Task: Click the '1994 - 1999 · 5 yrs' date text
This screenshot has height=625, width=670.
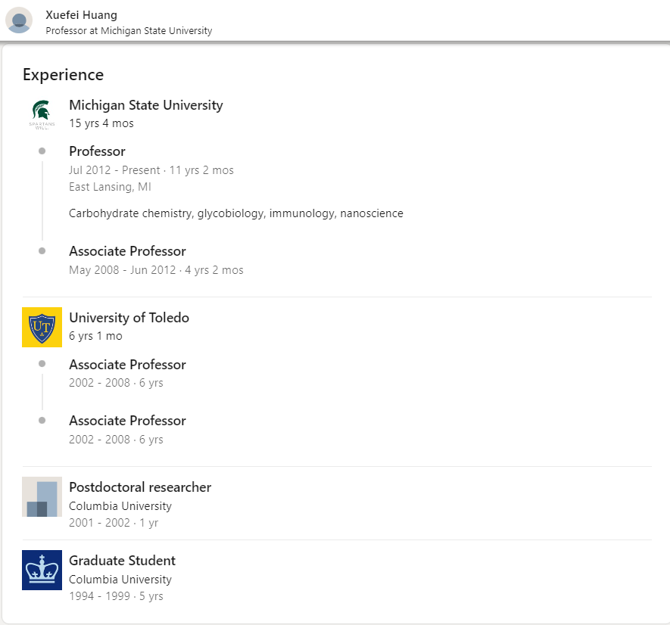Action: coord(116,596)
